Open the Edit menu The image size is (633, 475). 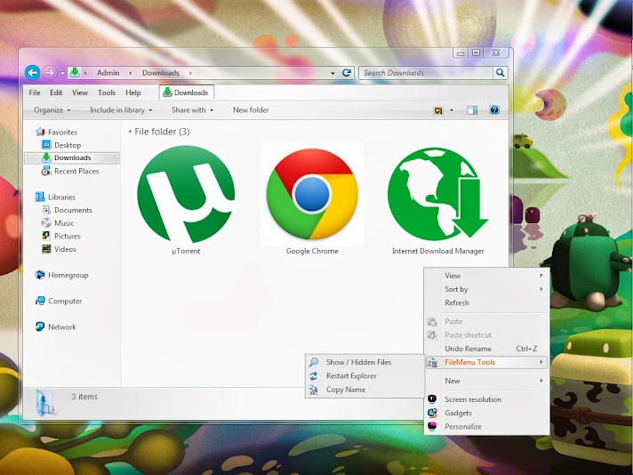(56, 93)
